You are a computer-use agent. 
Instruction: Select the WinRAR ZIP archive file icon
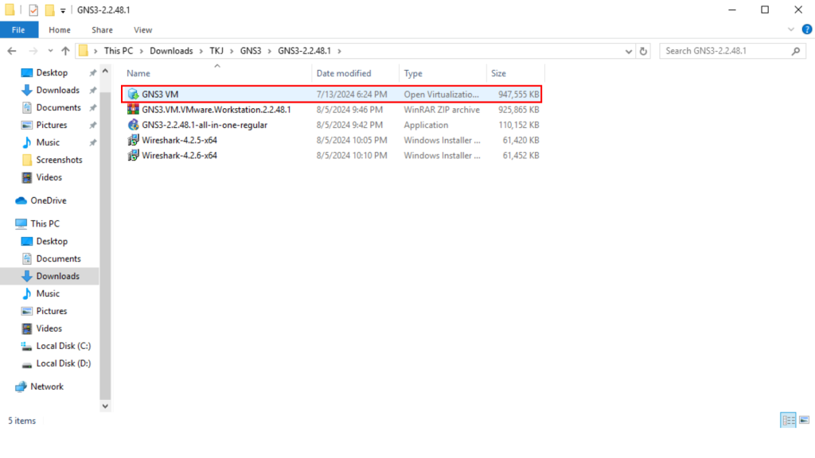(134, 110)
